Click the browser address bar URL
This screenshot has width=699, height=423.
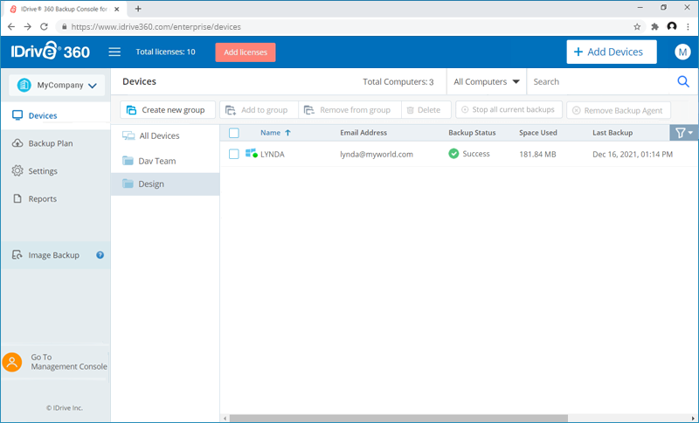pos(156,27)
